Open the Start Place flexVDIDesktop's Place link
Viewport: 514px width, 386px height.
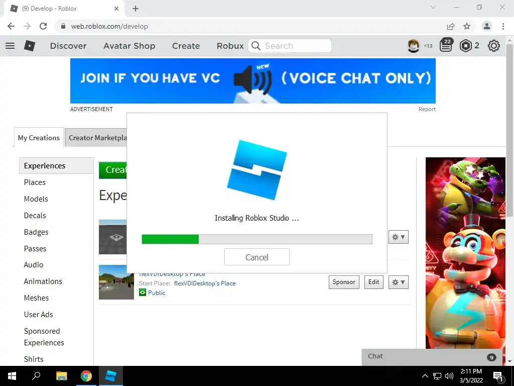[x=205, y=283]
